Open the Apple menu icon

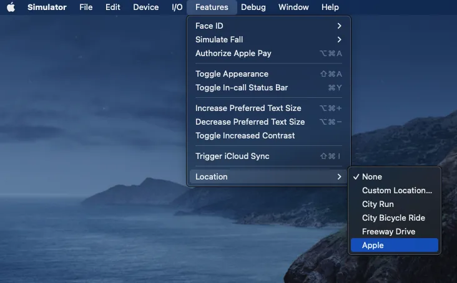click(11, 7)
